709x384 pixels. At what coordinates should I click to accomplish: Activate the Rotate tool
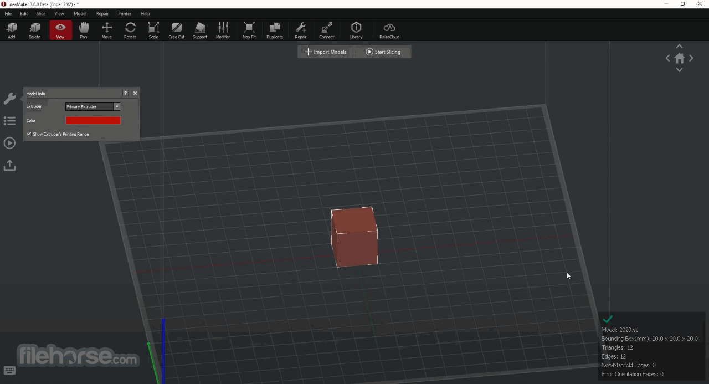130,30
